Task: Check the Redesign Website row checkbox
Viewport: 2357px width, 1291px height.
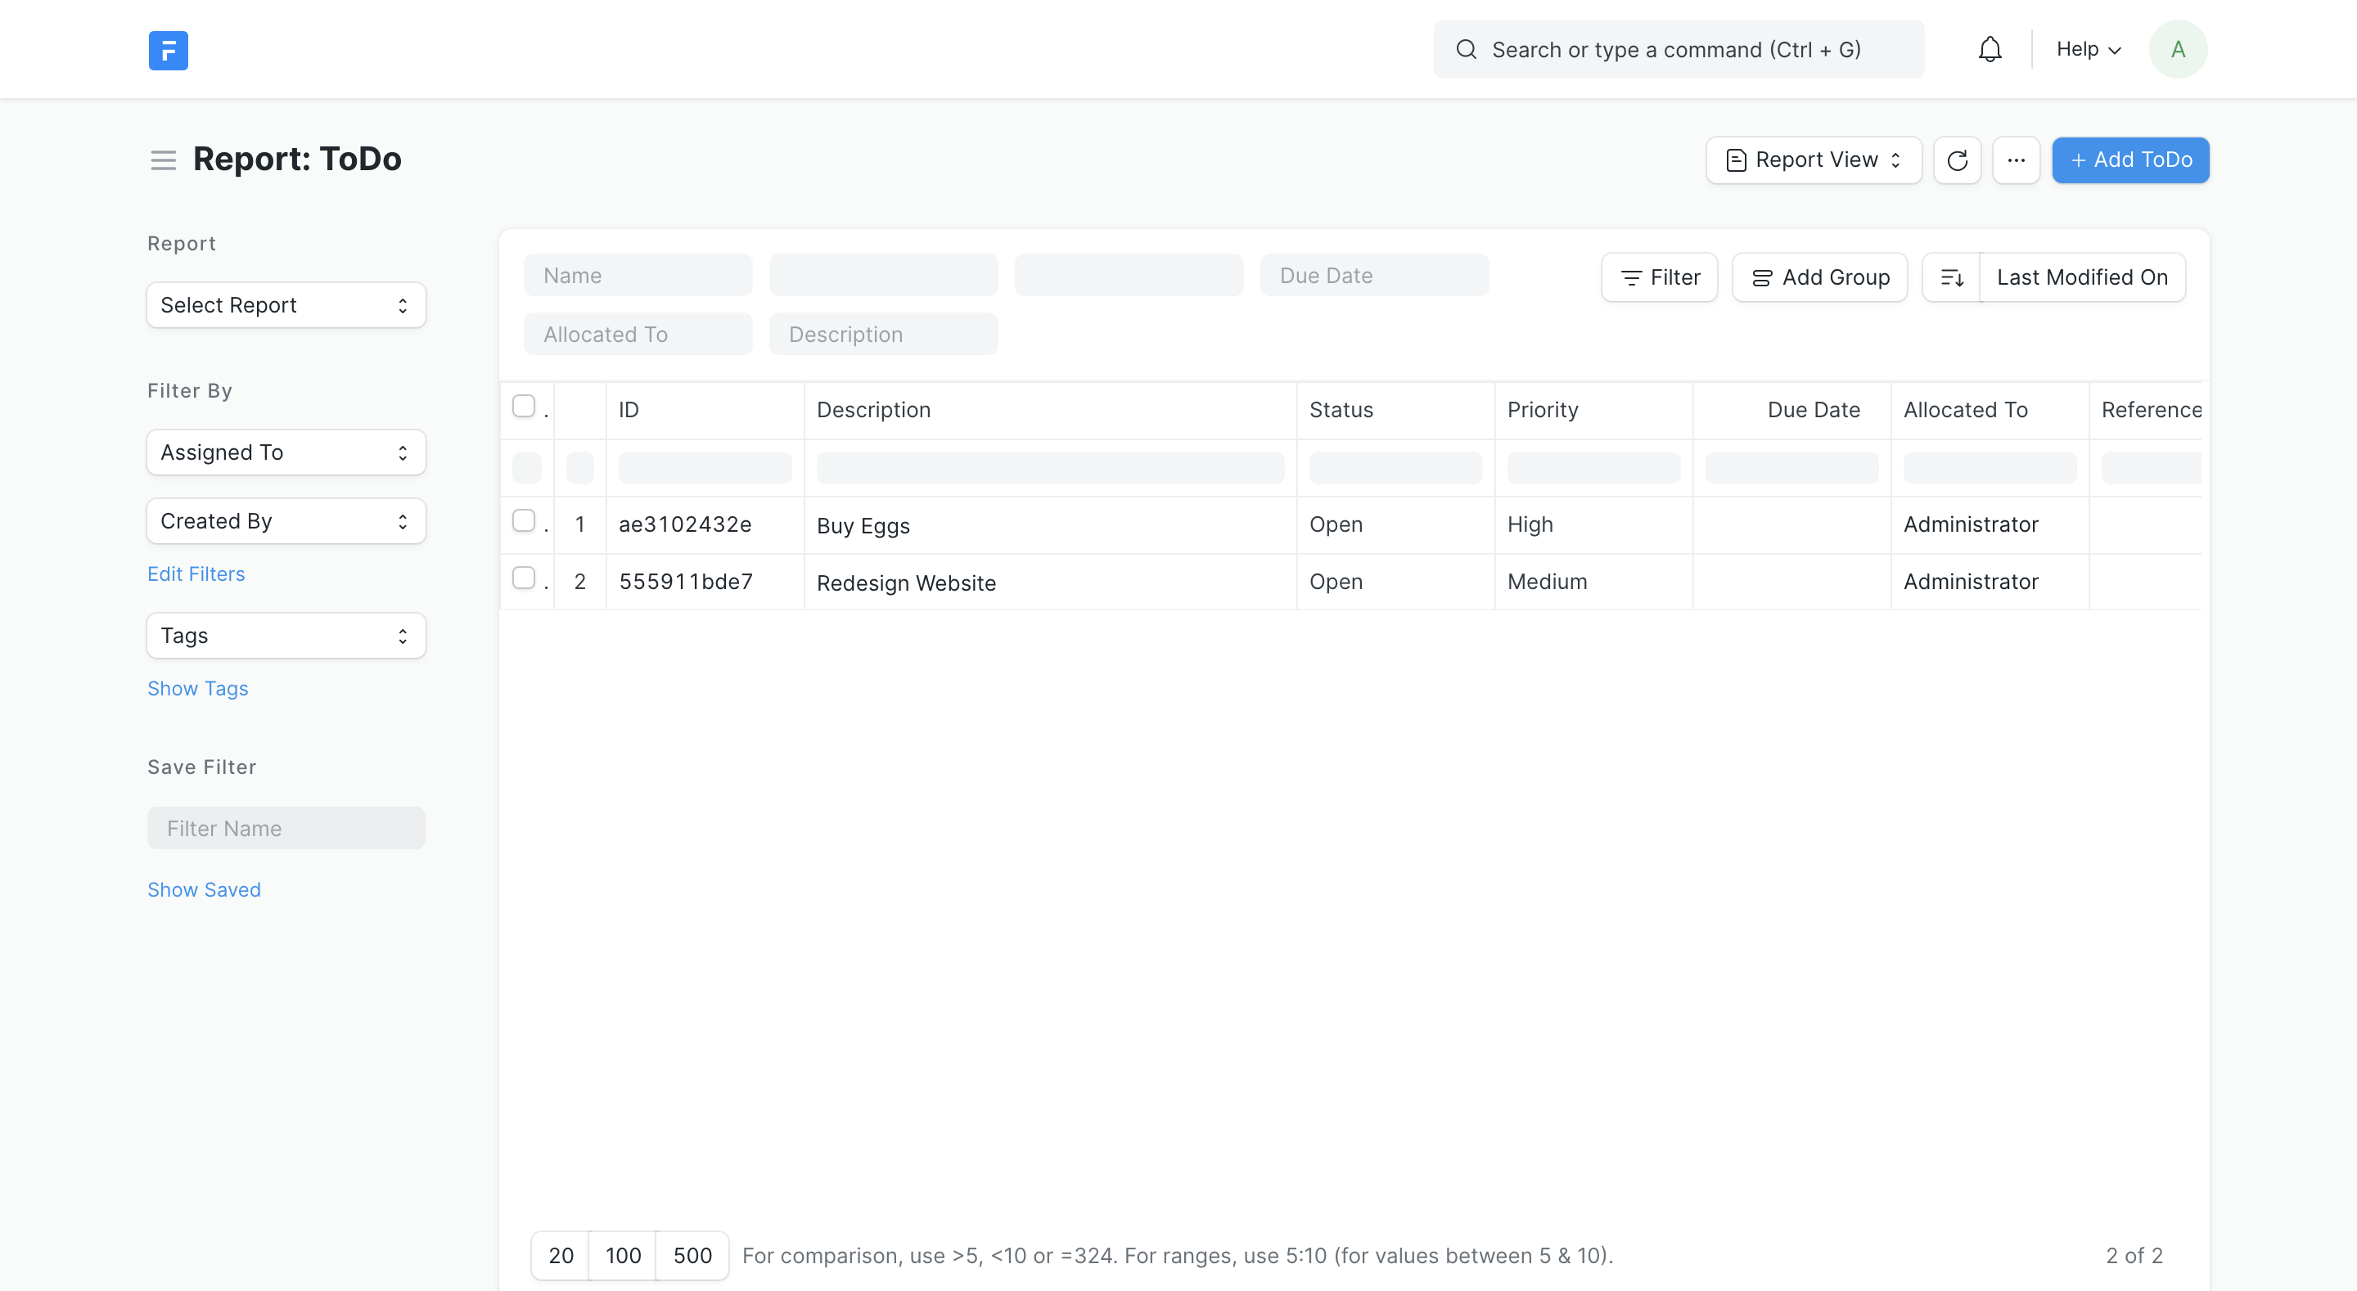Action: tap(525, 578)
